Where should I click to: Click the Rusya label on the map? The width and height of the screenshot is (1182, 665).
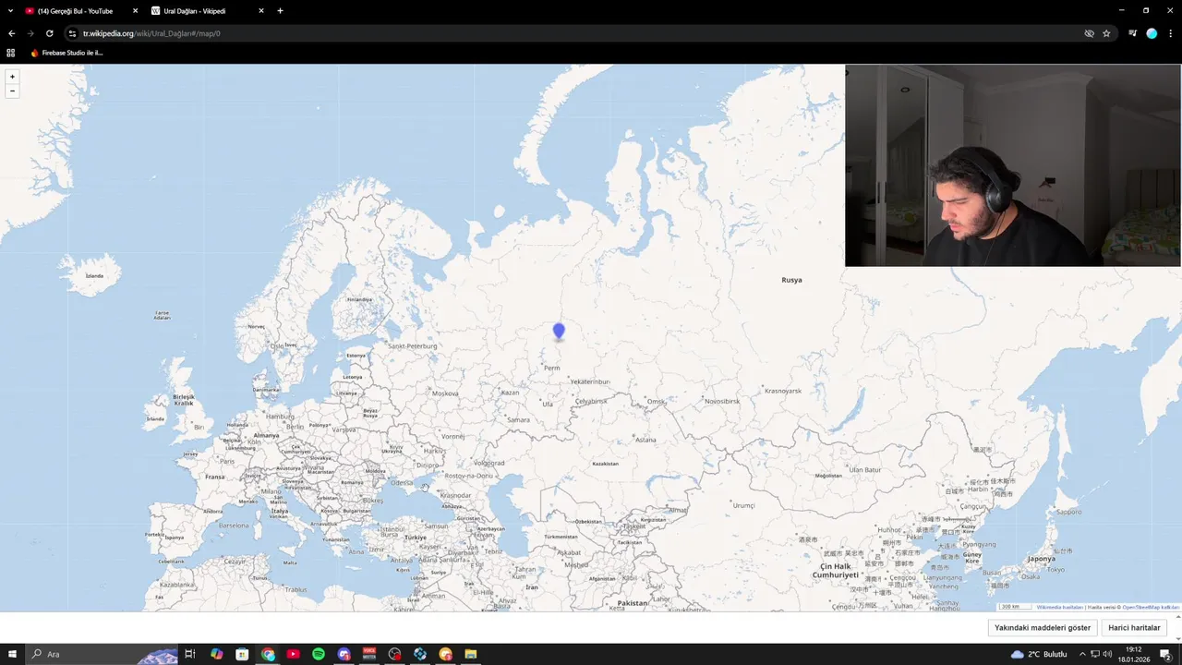[791, 280]
